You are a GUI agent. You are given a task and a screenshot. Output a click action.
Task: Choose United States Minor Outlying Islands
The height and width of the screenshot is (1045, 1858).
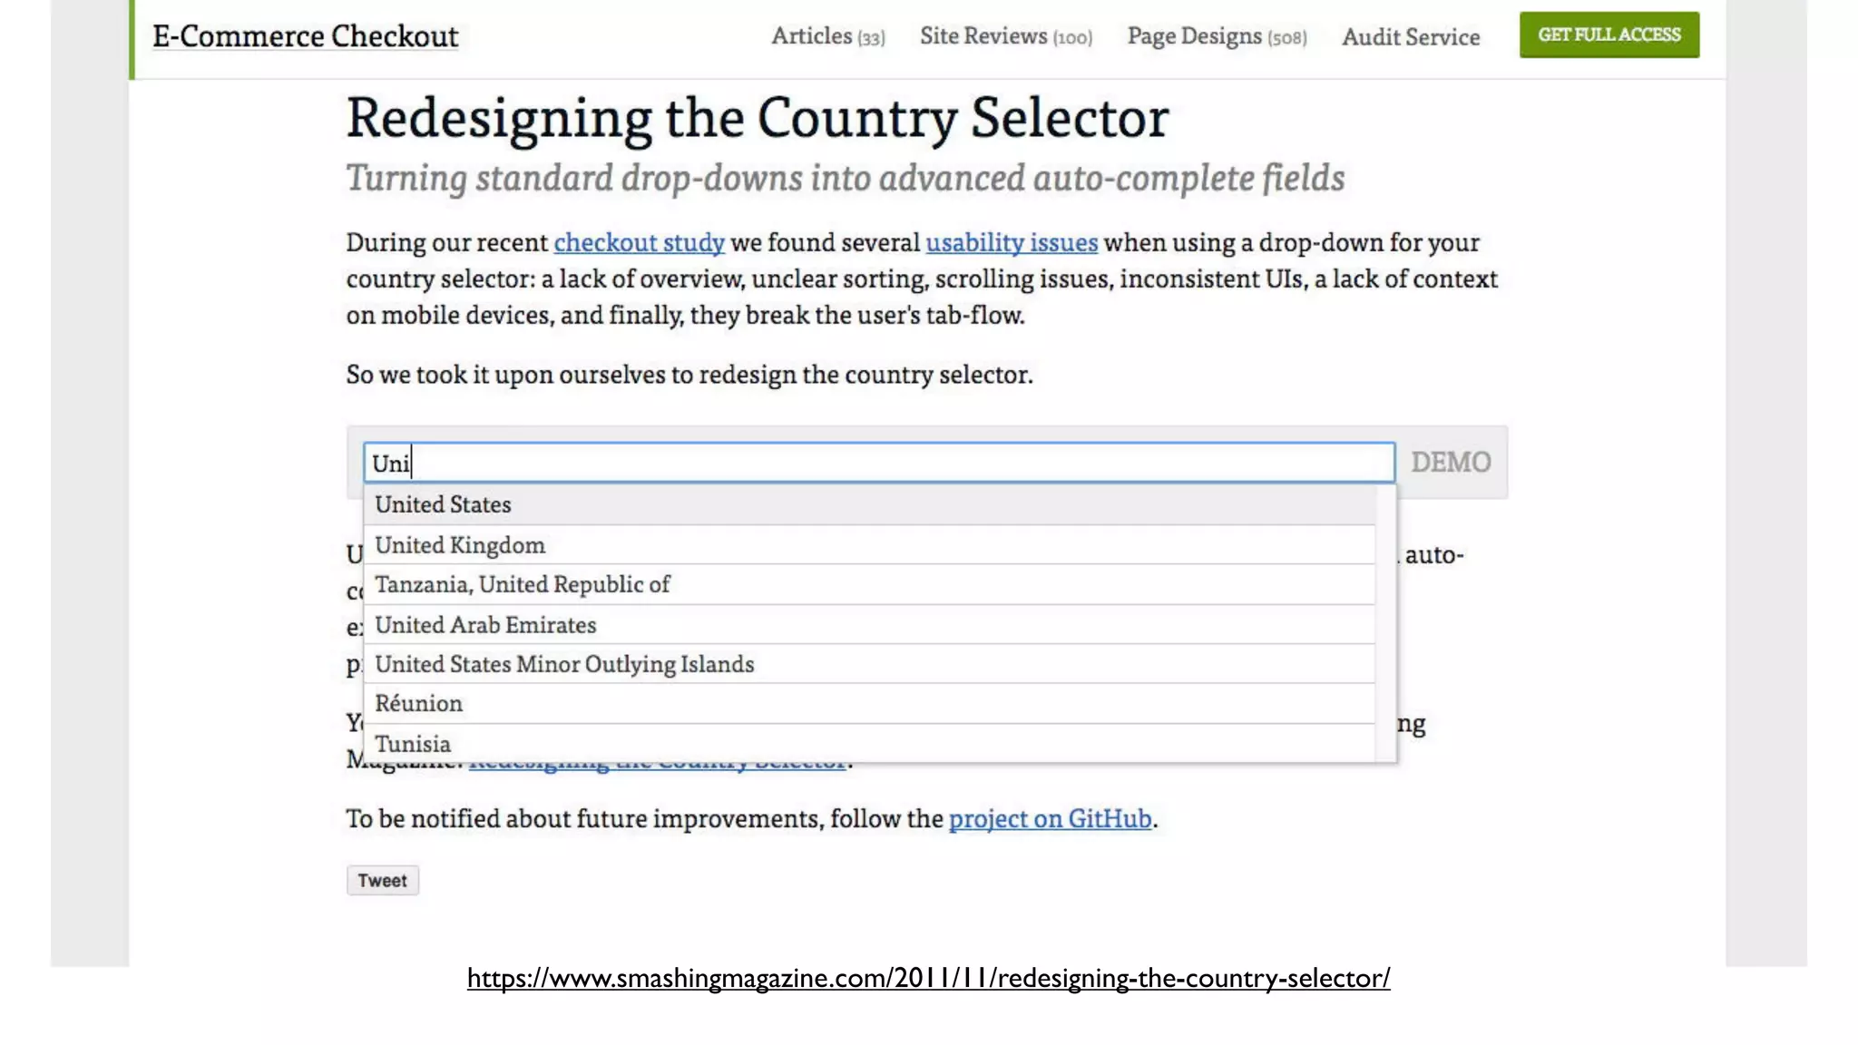(564, 665)
